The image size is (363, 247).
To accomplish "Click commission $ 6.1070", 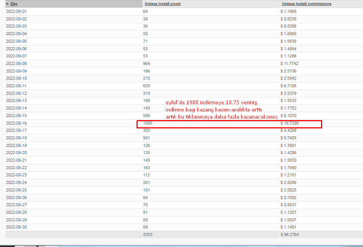I will pyautogui.click(x=288, y=116).
